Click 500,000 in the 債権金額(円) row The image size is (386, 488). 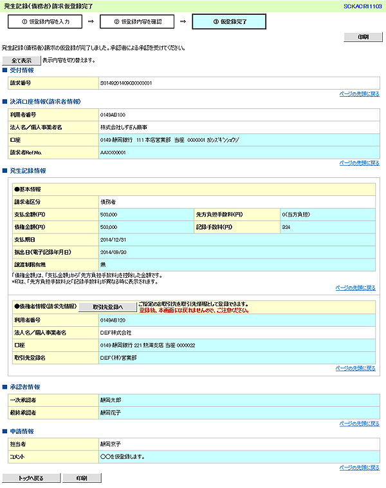109,227
